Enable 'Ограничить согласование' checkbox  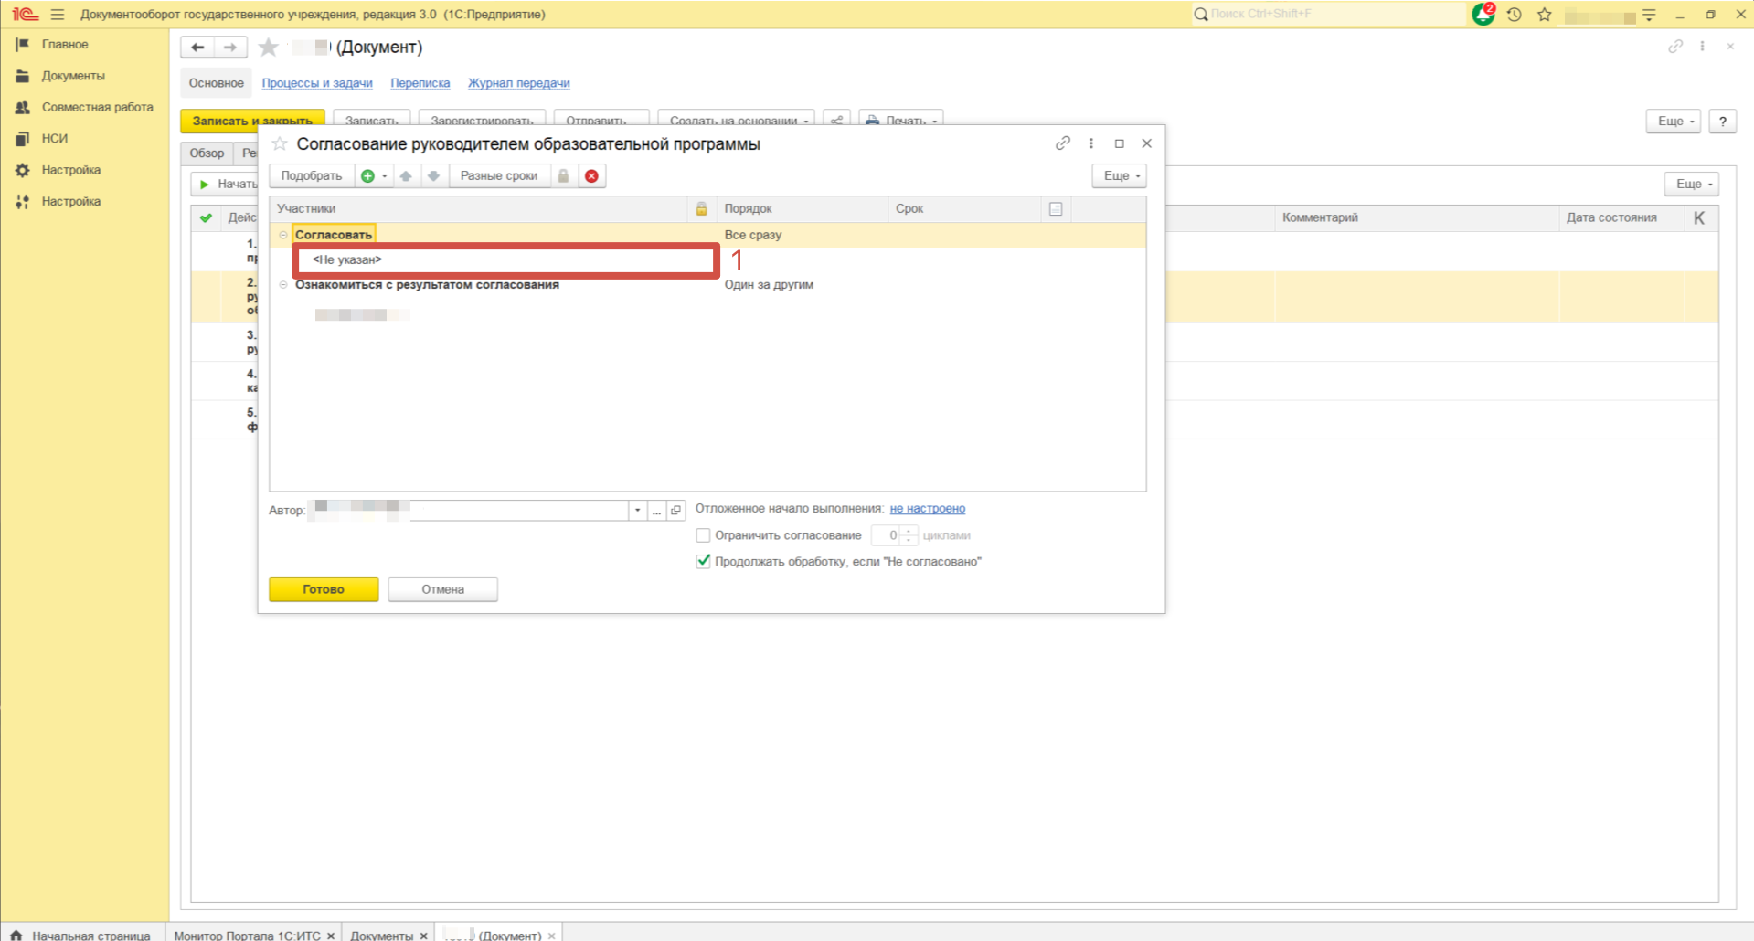(703, 535)
